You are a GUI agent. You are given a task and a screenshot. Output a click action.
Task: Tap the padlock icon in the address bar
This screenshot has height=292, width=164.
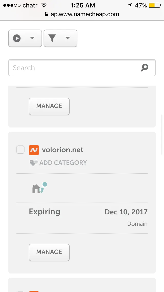pos(46,14)
